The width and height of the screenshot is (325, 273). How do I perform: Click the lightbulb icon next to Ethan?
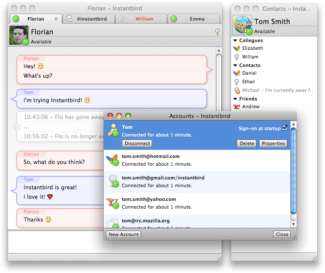pyautogui.click(x=237, y=82)
